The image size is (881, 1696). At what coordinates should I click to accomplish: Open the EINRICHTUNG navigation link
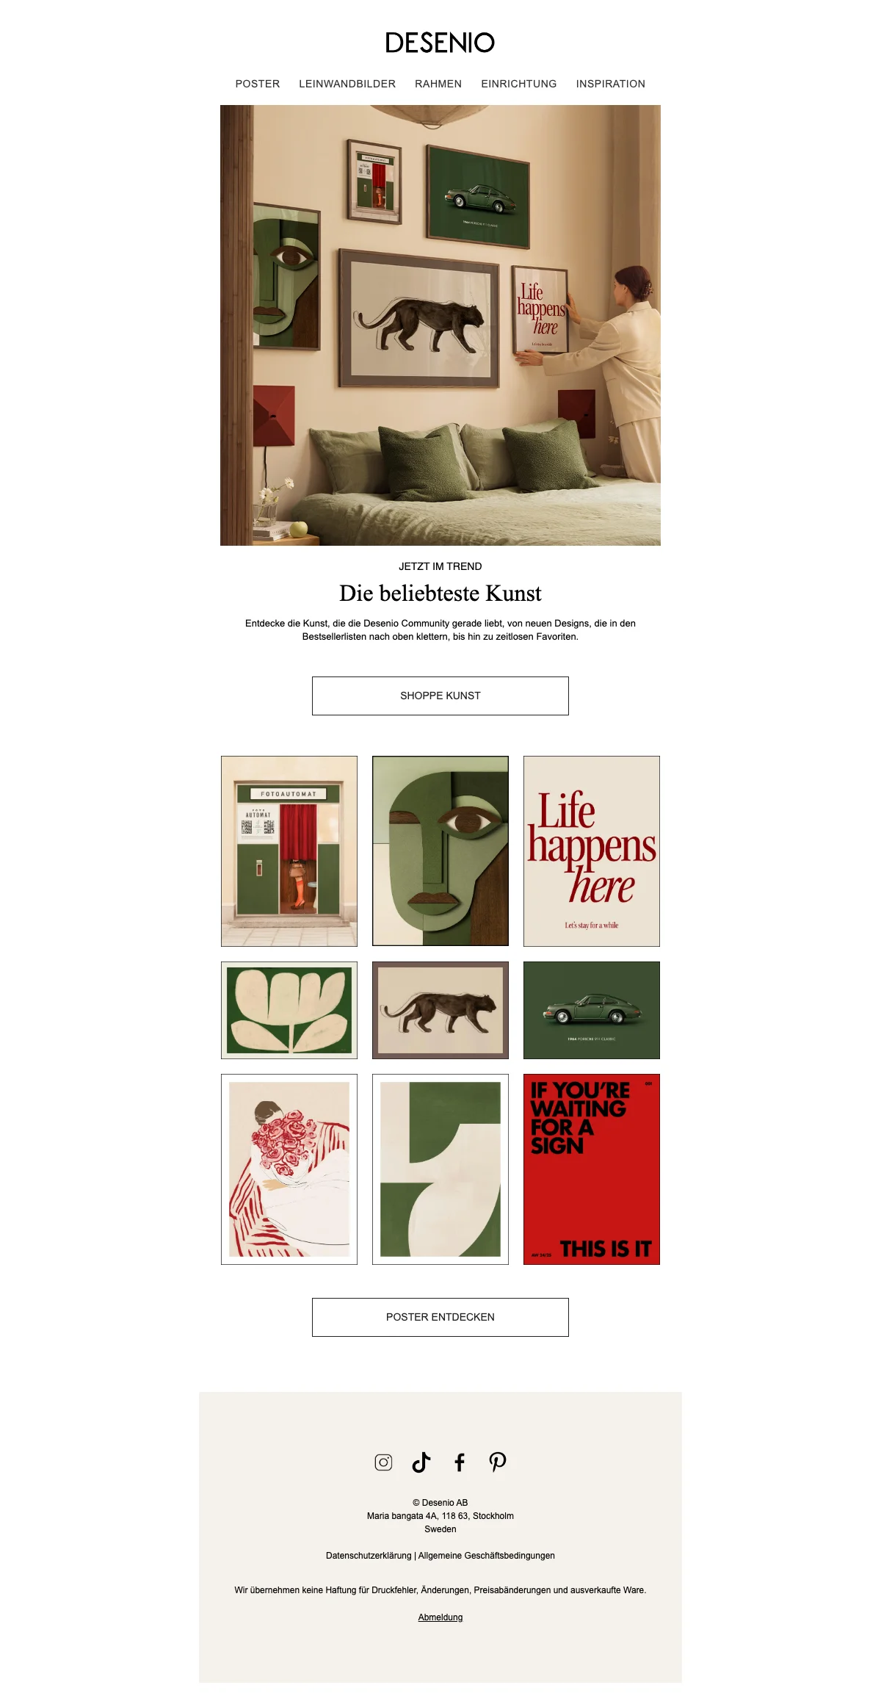(519, 84)
